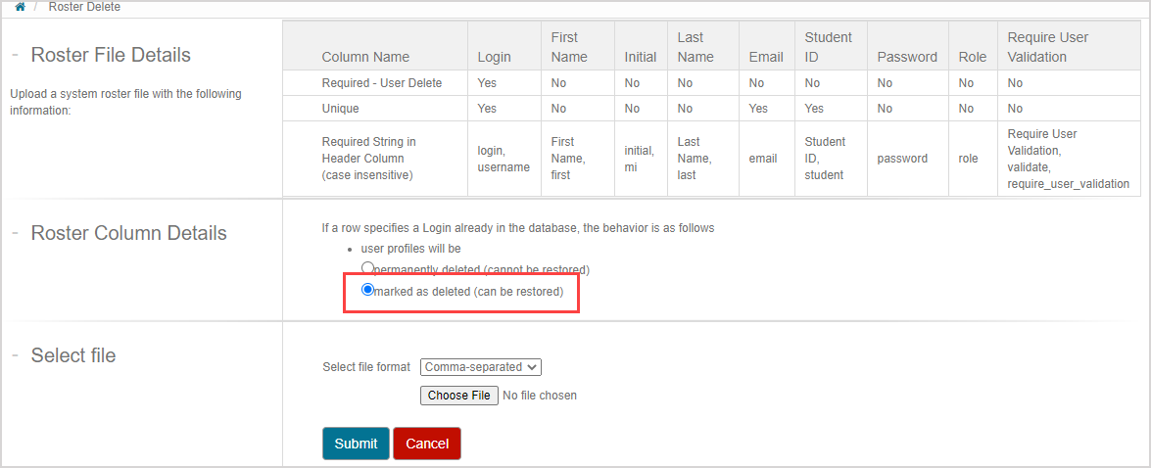Collapse the Roster Column Details section
This screenshot has height=468, width=1151.
pos(15,233)
